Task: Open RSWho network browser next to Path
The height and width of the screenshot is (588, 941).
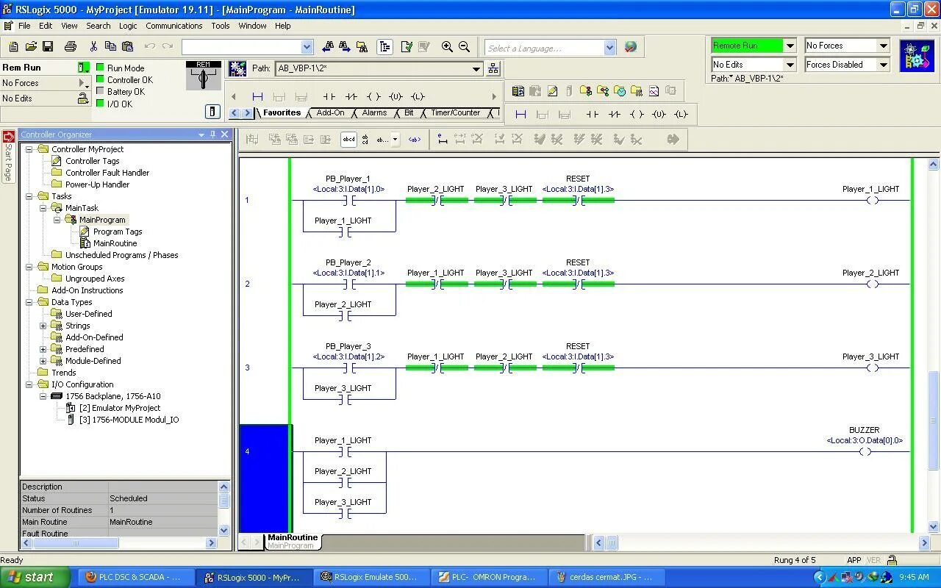Action: click(x=493, y=68)
